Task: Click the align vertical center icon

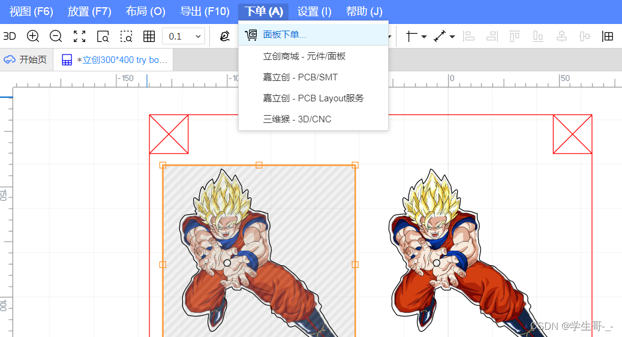Action: (585, 36)
